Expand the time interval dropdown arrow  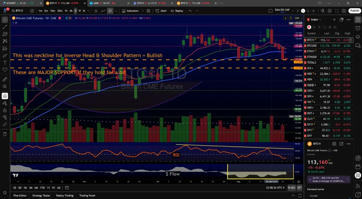(x=88, y=11)
